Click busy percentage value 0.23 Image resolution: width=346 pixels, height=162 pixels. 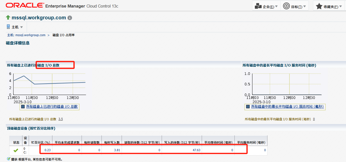click(x=47, y=150)
